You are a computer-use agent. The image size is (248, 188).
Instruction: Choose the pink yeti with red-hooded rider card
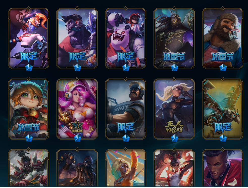[126, 38]
